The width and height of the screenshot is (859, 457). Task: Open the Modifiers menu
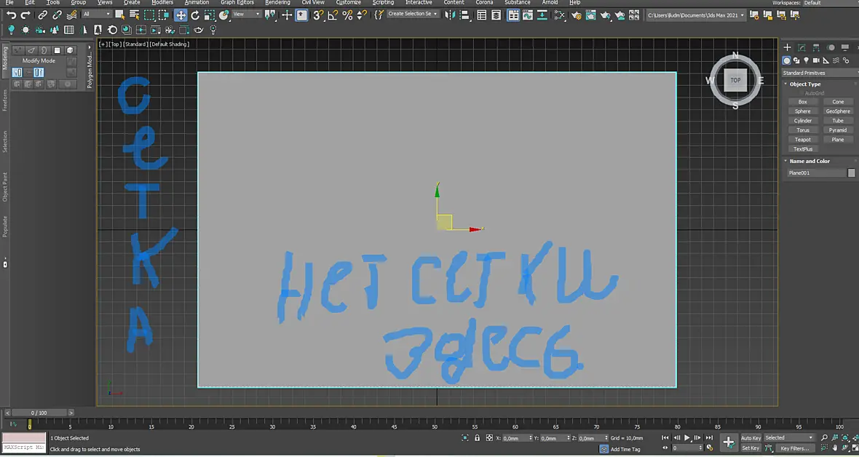click(x=162, y=3)
